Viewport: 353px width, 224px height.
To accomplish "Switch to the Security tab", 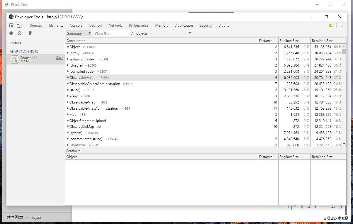I will 206,26.
